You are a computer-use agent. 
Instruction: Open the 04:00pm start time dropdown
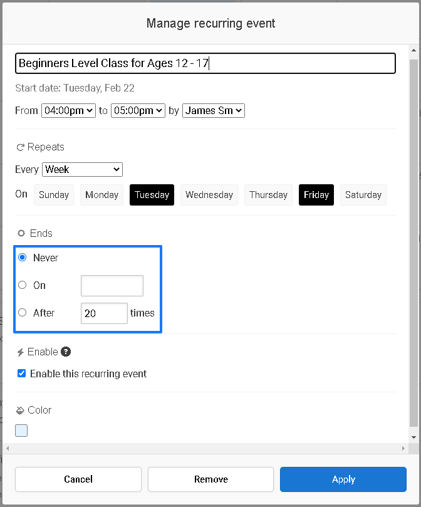[68, 110]
